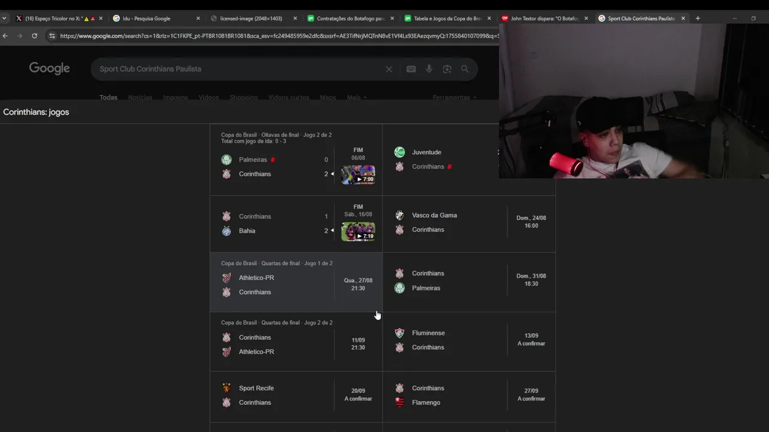Click Palmeiras crest in 31/08 match
This screenshot has height=432, width=769.
pos(400,288)
